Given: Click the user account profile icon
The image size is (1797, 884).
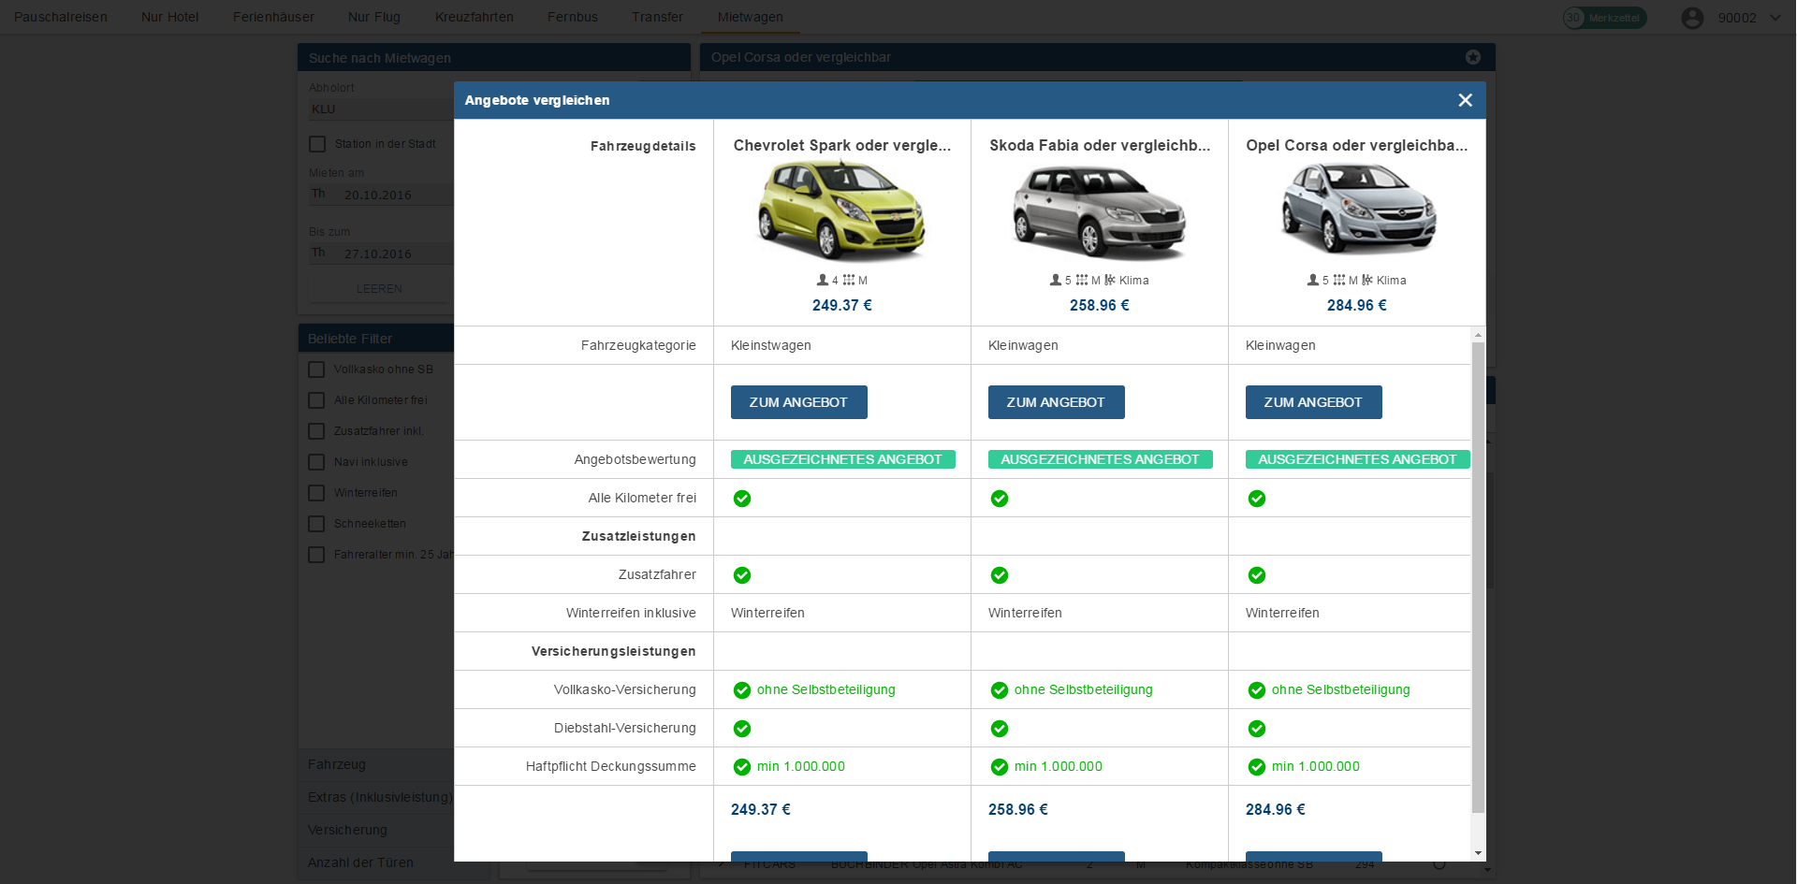Looking at the screenshot, I should click(1692, 18).
